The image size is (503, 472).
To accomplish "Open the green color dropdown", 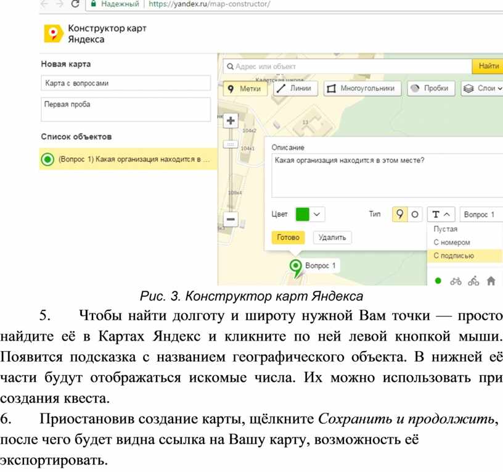I will [x=317, y=214].
